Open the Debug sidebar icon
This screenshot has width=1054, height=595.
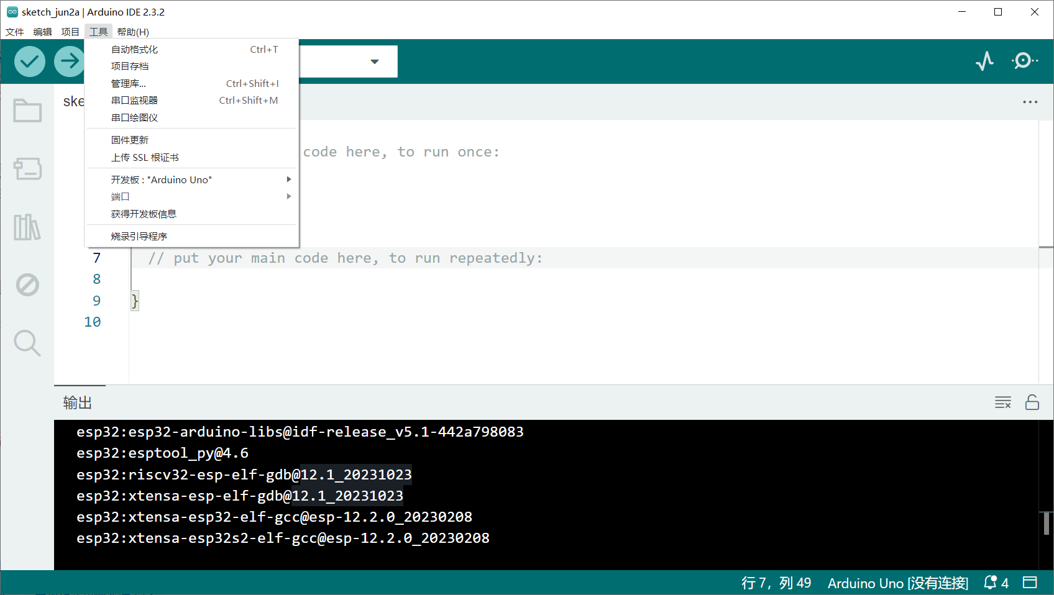(x=27, y=285)
